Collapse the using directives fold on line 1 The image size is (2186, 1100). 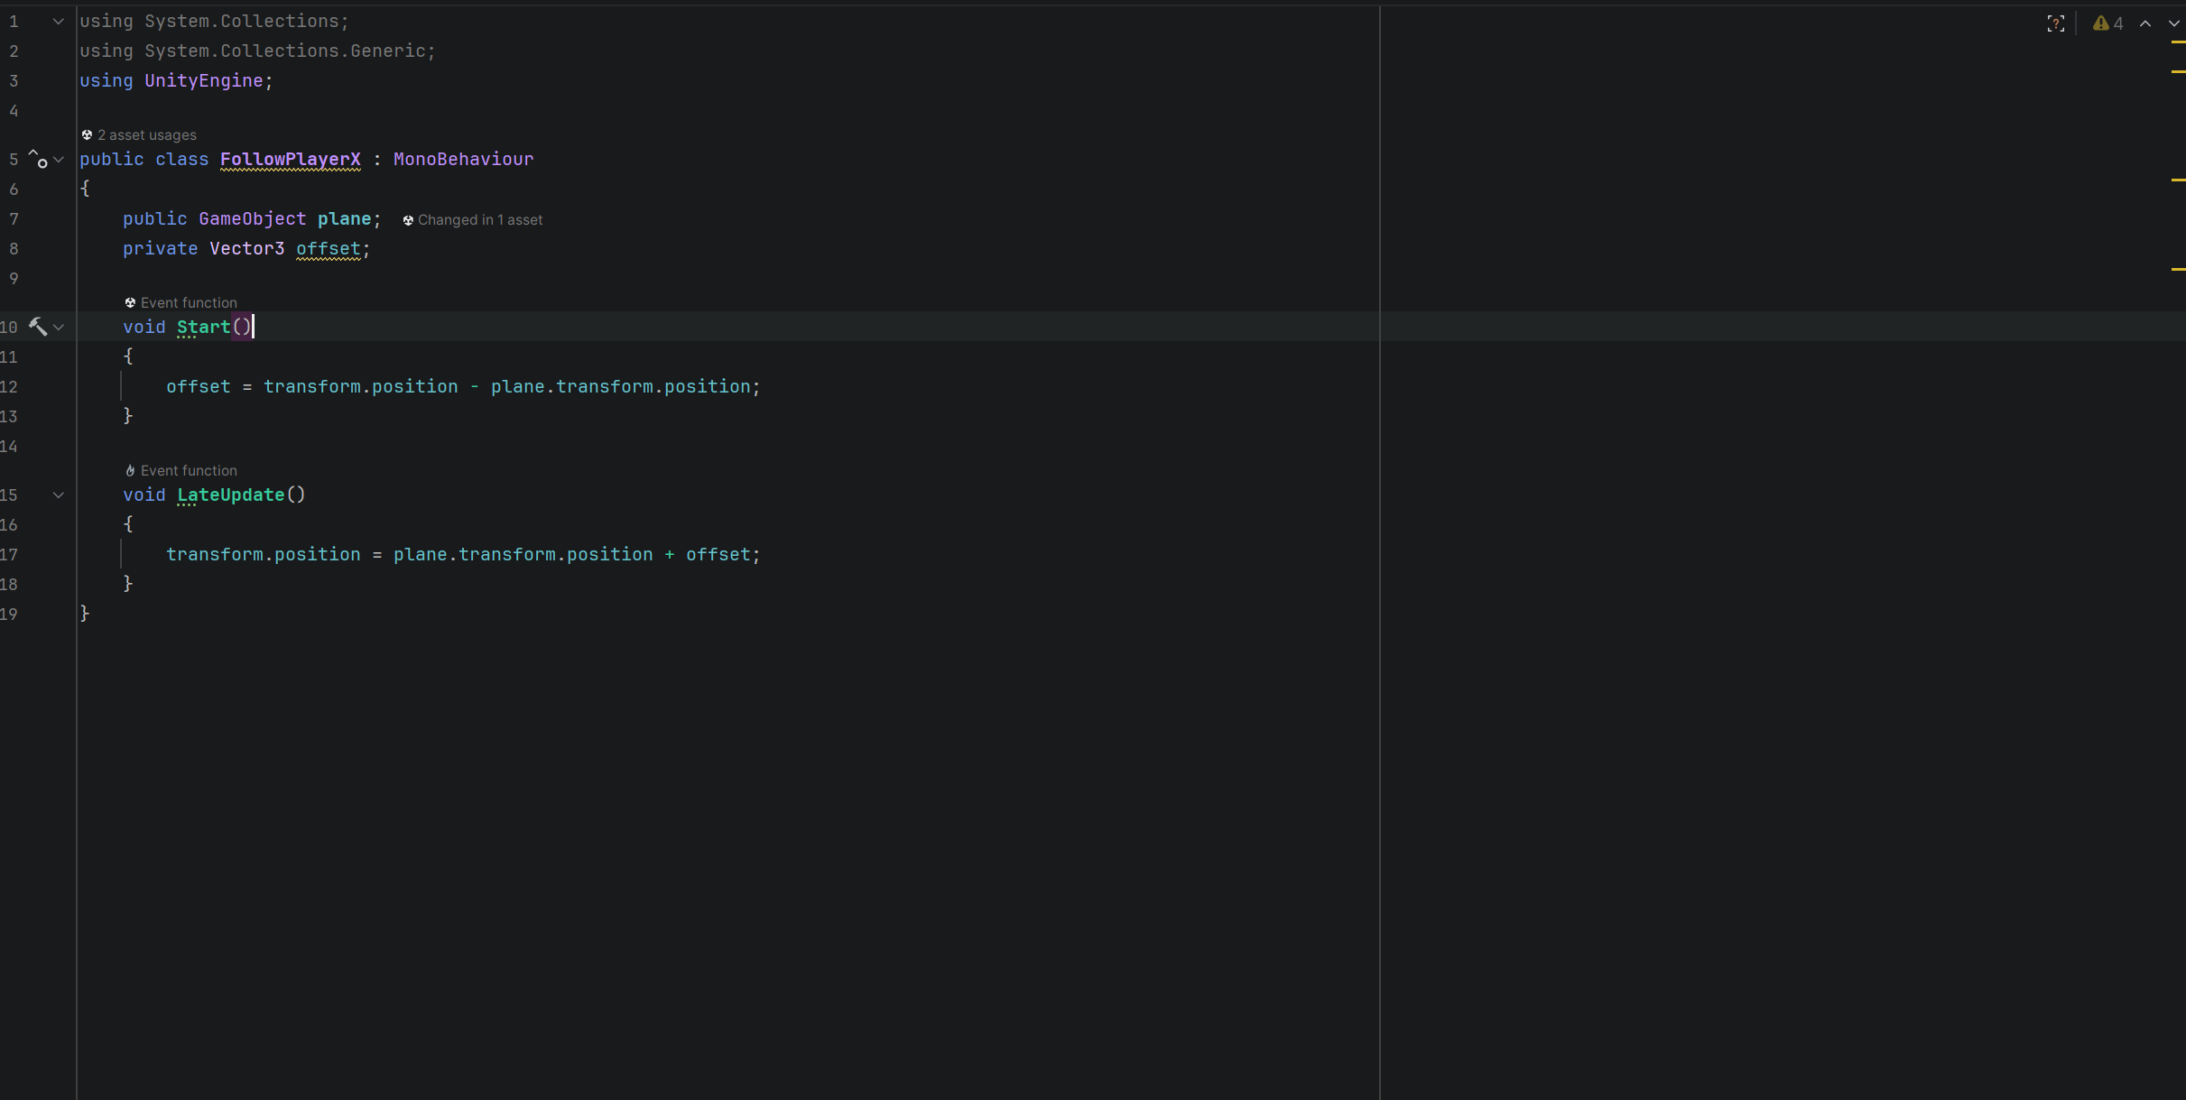tap(59, 22)
